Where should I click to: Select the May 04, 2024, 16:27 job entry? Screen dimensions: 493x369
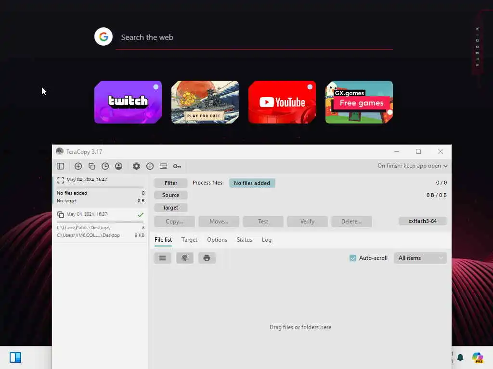100,225
